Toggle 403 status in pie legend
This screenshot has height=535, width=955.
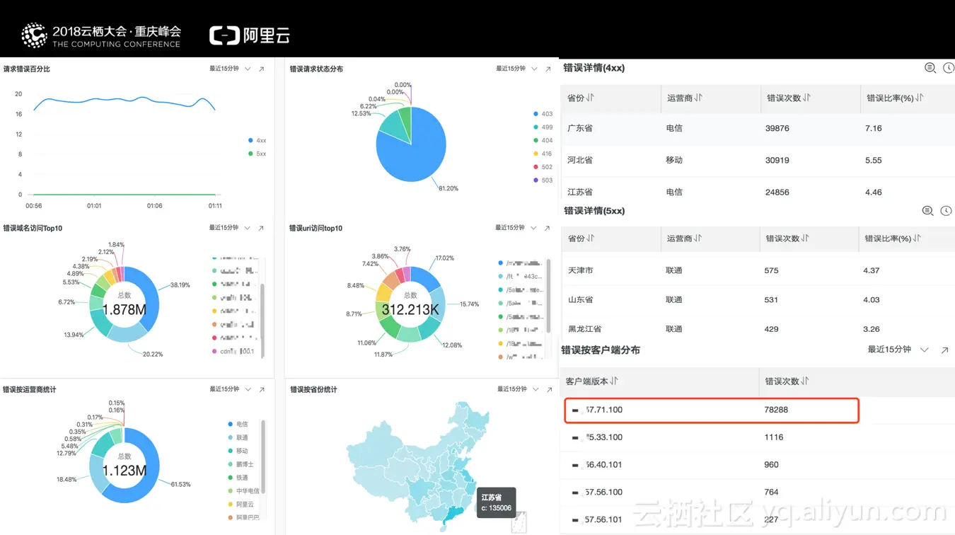[543, 114]
